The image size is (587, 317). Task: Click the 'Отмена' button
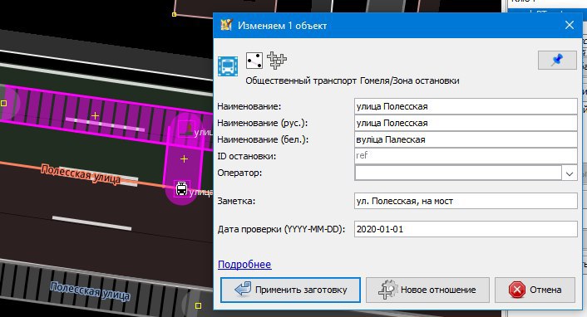(x=535, y=290)
